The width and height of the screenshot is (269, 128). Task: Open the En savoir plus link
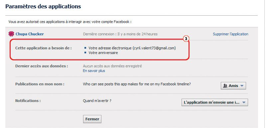(x=94, y=71)
